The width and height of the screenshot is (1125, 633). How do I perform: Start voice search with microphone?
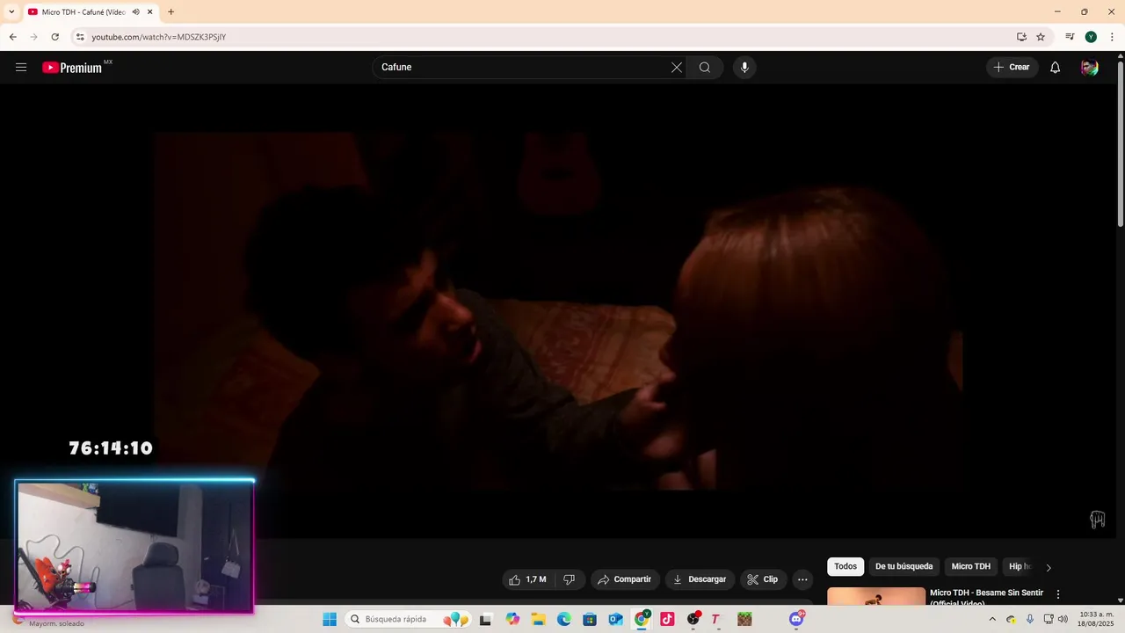(744, 68)
